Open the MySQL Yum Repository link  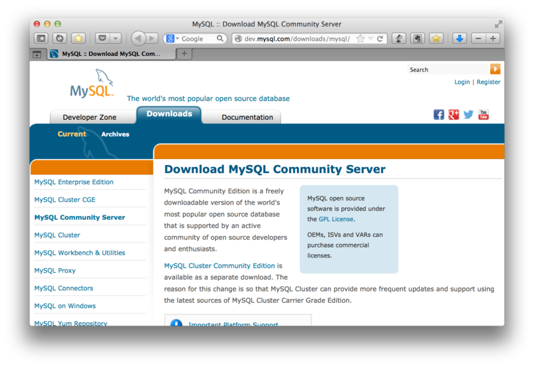coord(71,323)
